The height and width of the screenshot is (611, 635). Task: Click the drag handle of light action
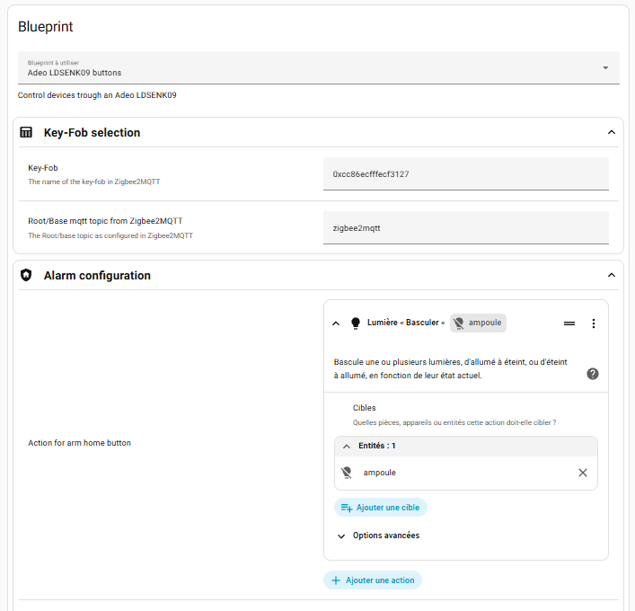(569, 323)
